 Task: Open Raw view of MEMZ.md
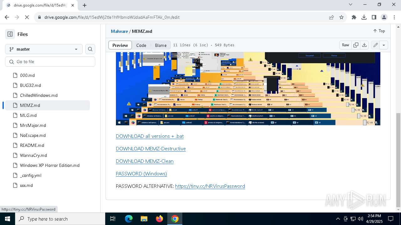346,45
